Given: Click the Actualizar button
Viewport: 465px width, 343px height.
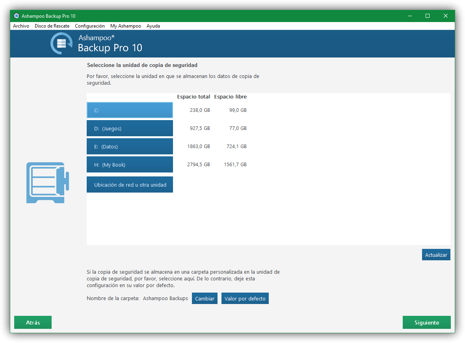Looking at the screenshot, I should (436, 255).
